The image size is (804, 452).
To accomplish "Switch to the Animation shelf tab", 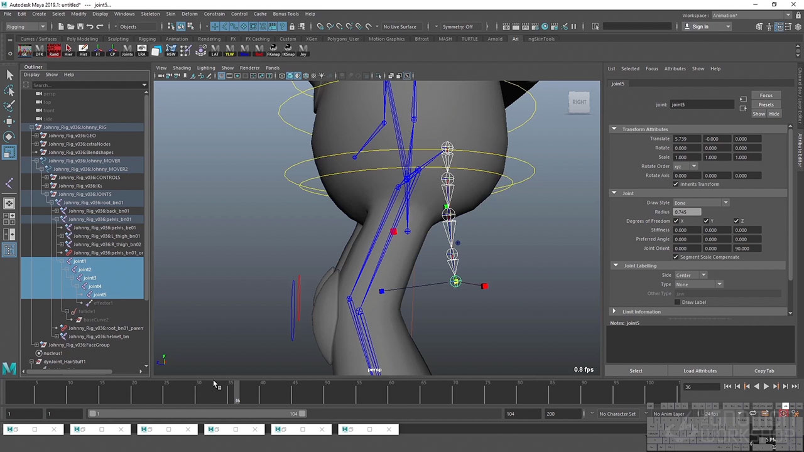I will pyautogui.click(x=177, y=39).
